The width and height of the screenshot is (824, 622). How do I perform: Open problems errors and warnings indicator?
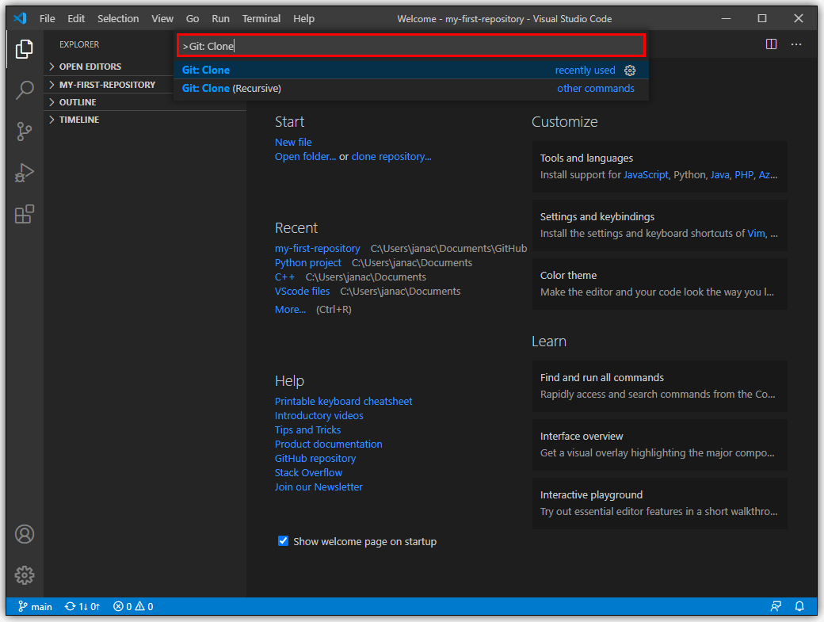133,607
